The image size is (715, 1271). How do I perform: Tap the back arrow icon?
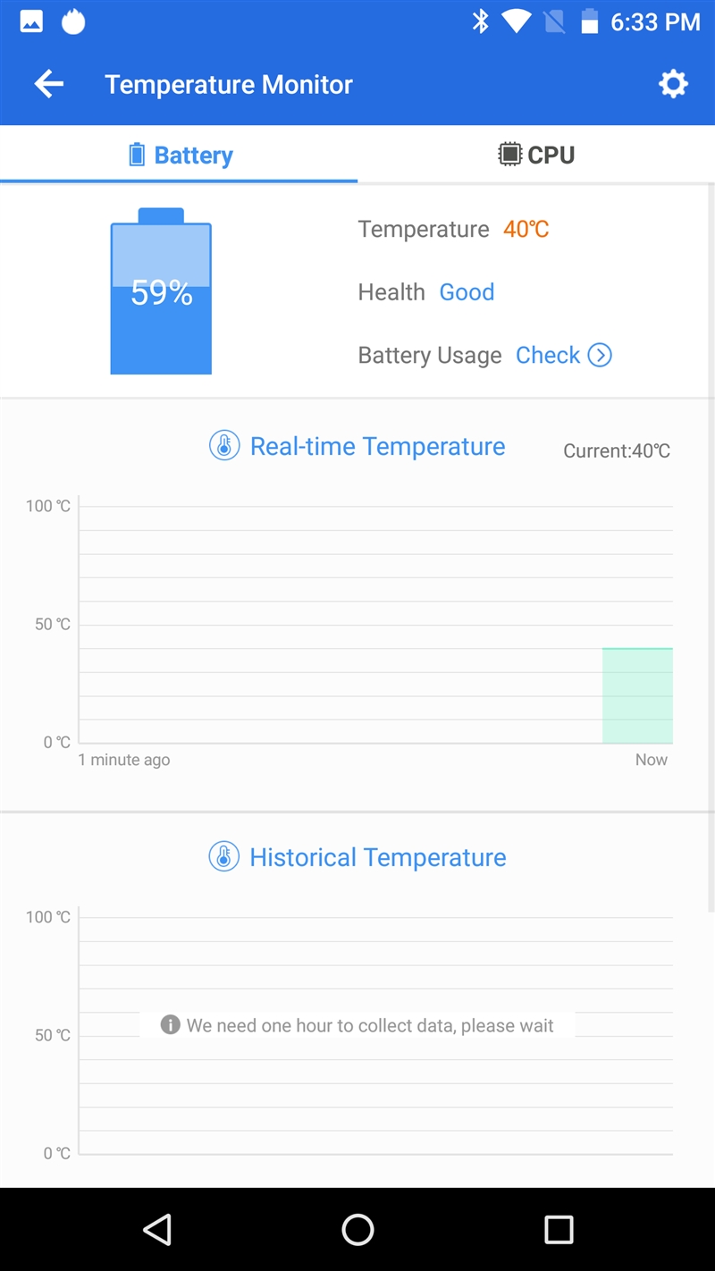pyautogui.click(x=49, y=85)
